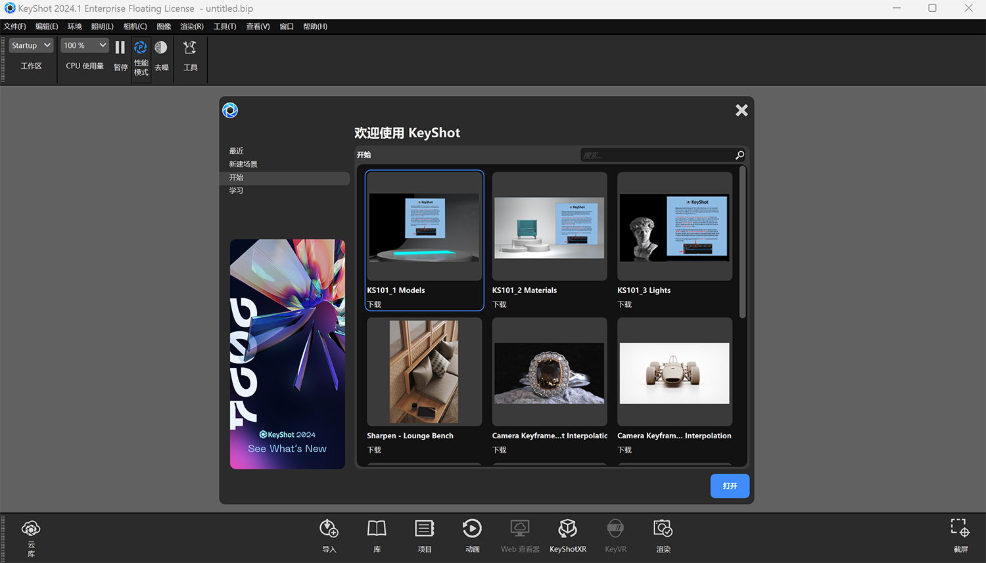Click Download under Sharpen - Lounge Bench
986x563 pixels.
(x=375, y=450)
